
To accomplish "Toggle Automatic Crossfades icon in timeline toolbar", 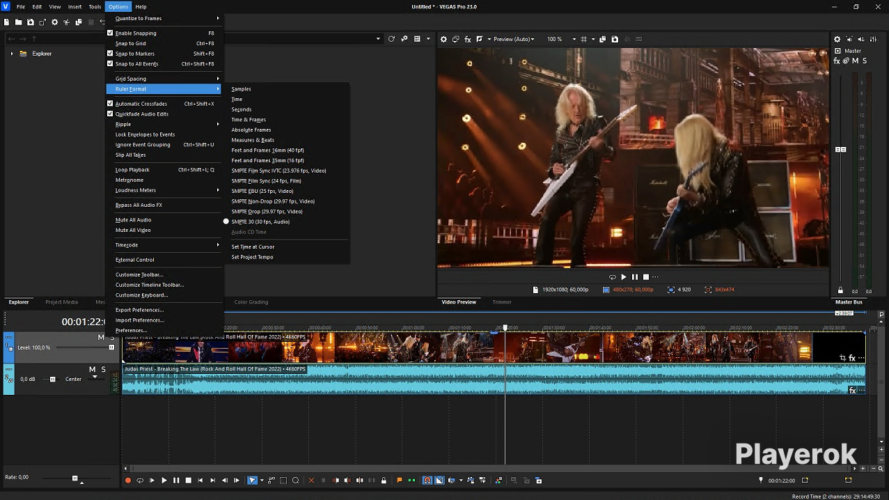I will pyautogui.click(x=439, y=481).
